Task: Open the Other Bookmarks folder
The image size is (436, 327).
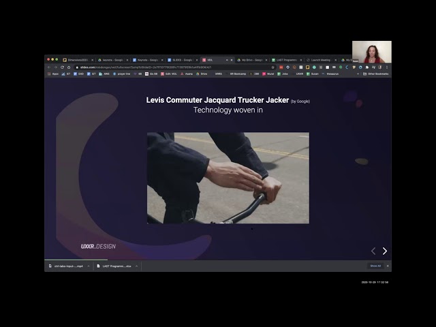Action: click(375, 74)
